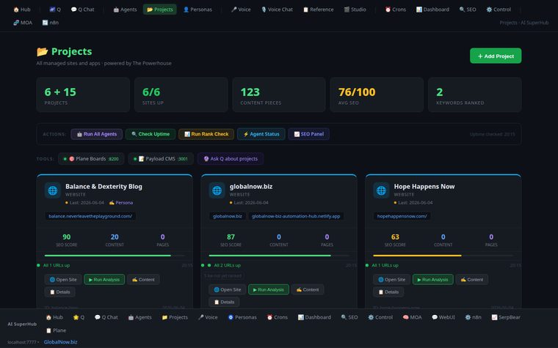The width and height of the screenshot is (558, 348).
Task: Open Content for Hope Happens Now
Action: [472, 279]
